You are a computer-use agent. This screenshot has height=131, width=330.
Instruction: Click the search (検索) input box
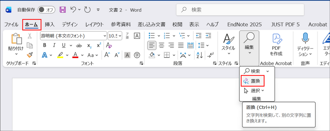click(x=240, y=10)
